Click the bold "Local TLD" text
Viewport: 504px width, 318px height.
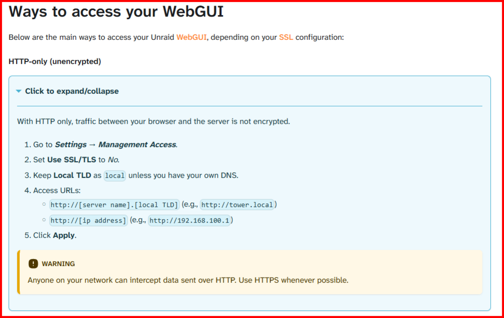click(72, 176)
